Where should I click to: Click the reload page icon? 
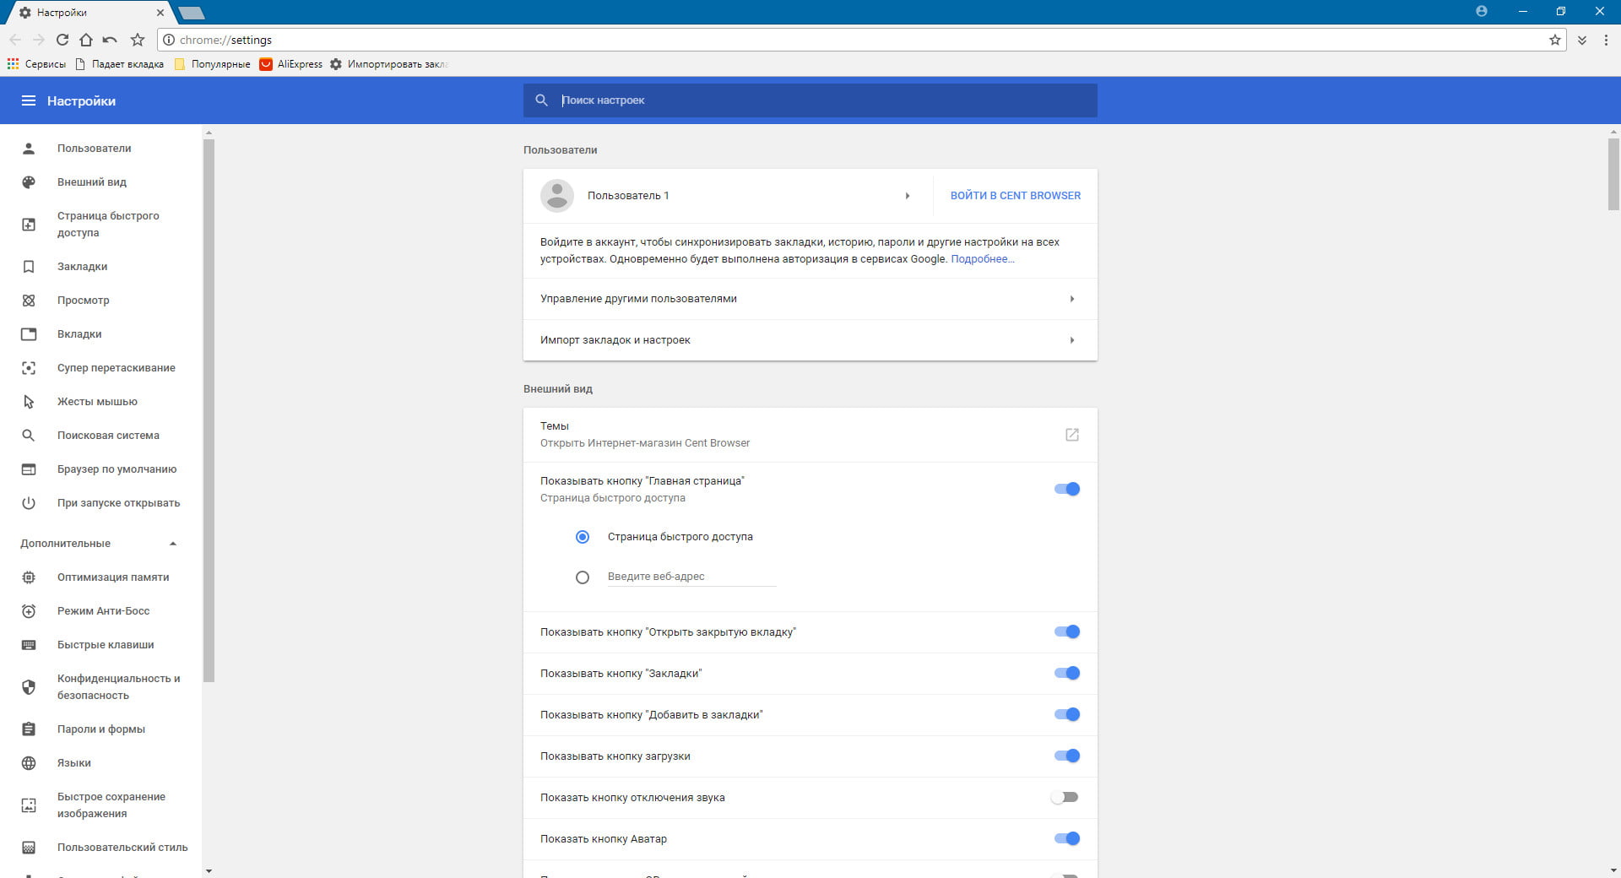pyautogui.click(x=62, y=40)
